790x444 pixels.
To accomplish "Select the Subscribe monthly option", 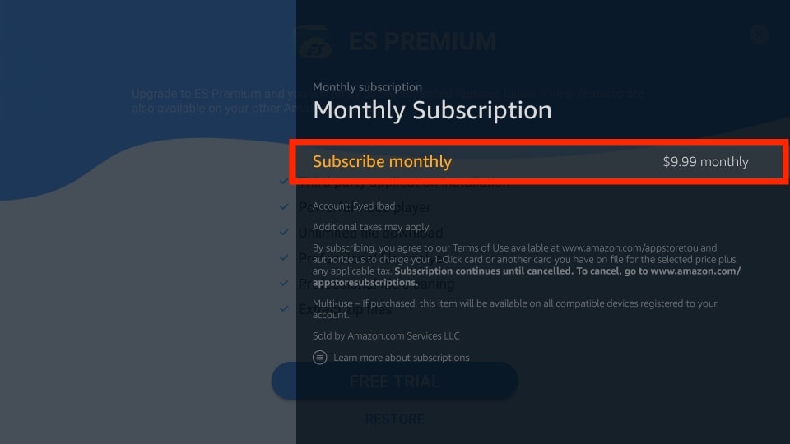I will (539, 162).
